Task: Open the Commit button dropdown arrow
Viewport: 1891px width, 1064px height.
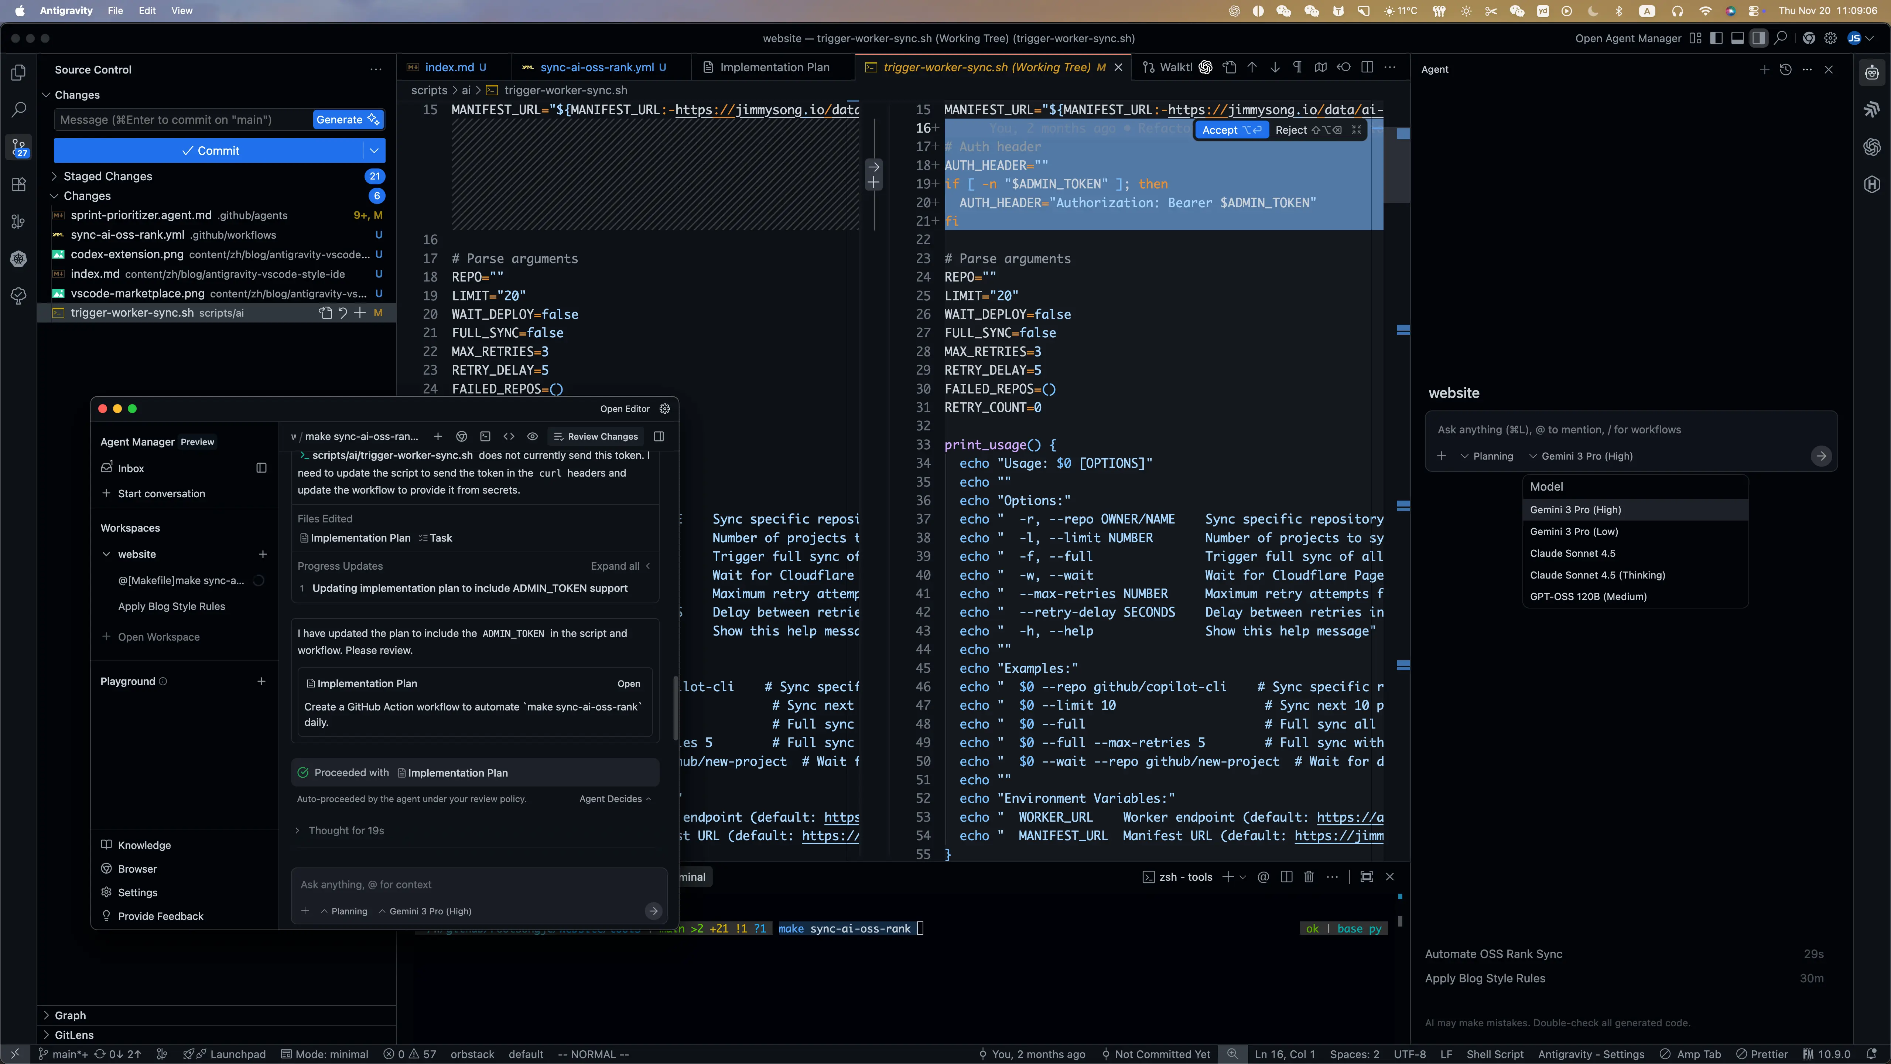Action: click(x=375, y=150)
